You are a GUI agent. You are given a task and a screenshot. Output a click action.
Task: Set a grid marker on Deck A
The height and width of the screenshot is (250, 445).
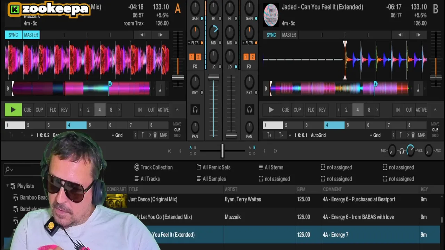point(143,135)
